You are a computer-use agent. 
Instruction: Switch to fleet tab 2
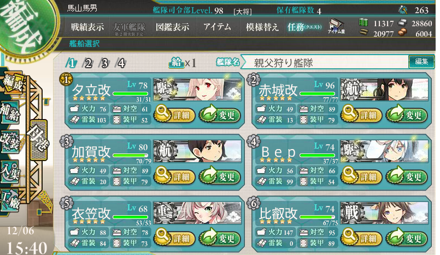point(88,63)
